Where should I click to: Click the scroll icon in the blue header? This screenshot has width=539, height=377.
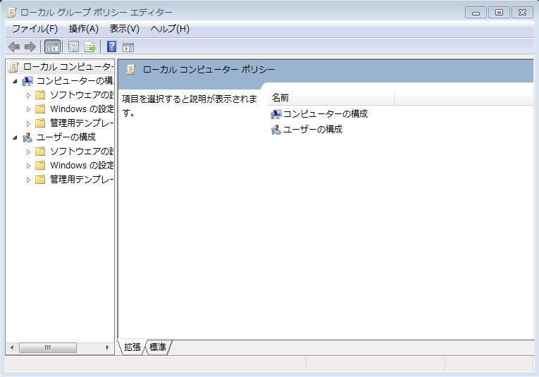(x=130, y=70)
